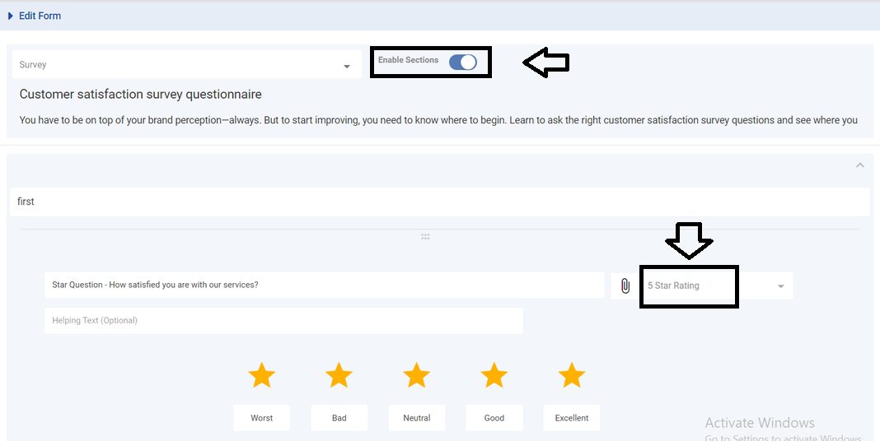The width and height of the screenshot is (880, 441).
Task: Select the second star rating icon
Action: click(339, 376)
